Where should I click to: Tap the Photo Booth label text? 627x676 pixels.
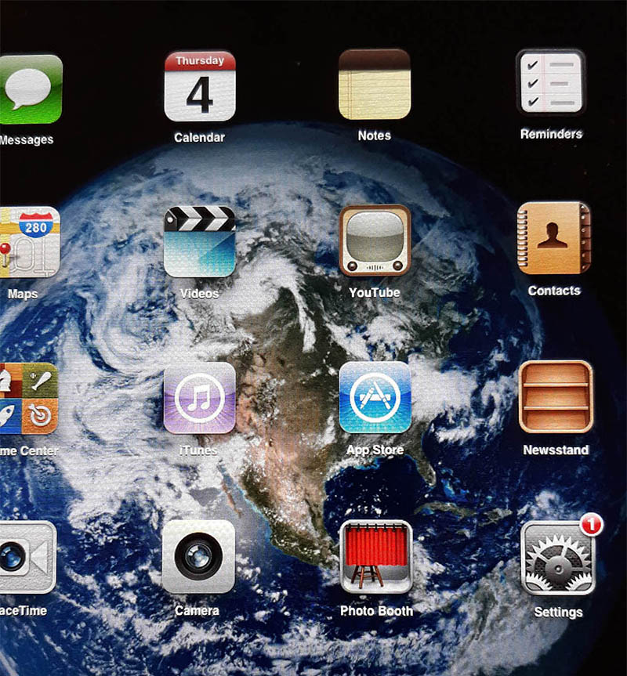[376, 611]
